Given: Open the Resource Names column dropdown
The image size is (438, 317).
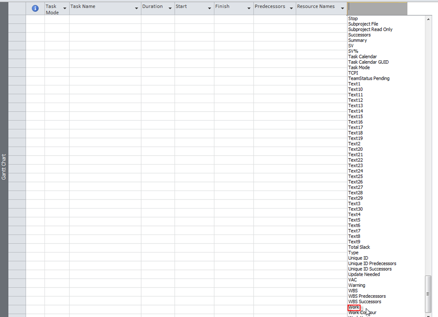Looking at the screenshot, I should coord(342,8).
